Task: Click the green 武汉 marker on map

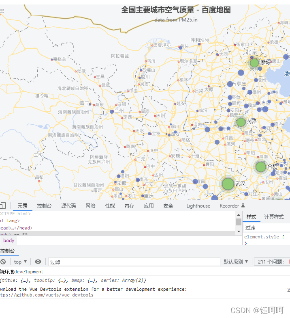Action: click(x=228, y=184)
